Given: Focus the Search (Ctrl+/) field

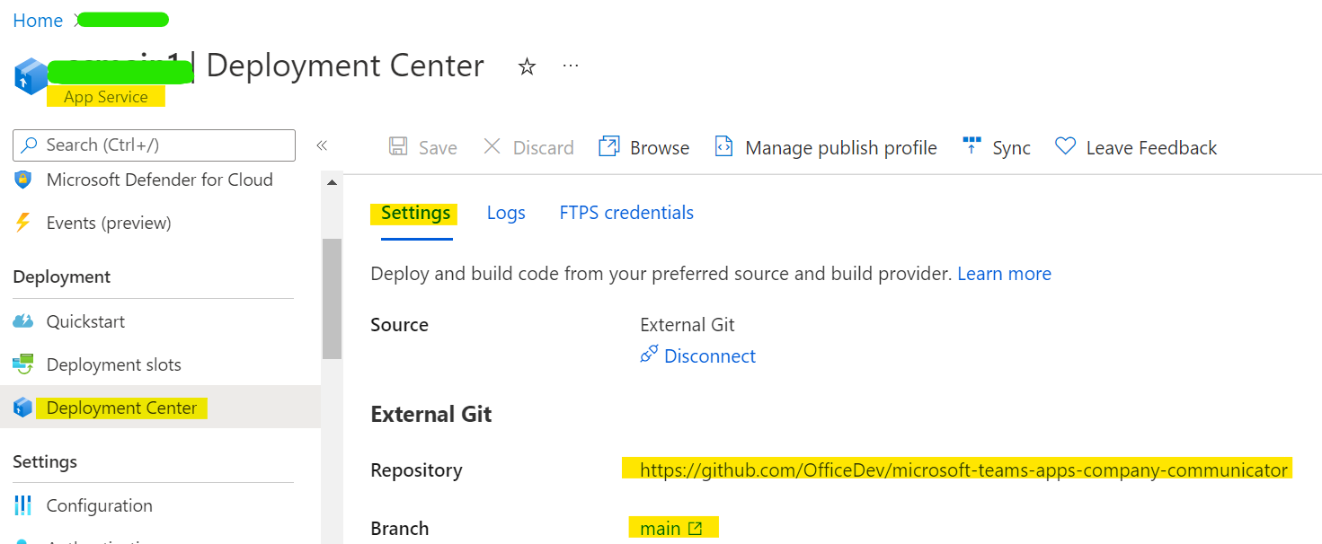Looking at the screenshot, I should pyautogui.click(x=154, y=145).
